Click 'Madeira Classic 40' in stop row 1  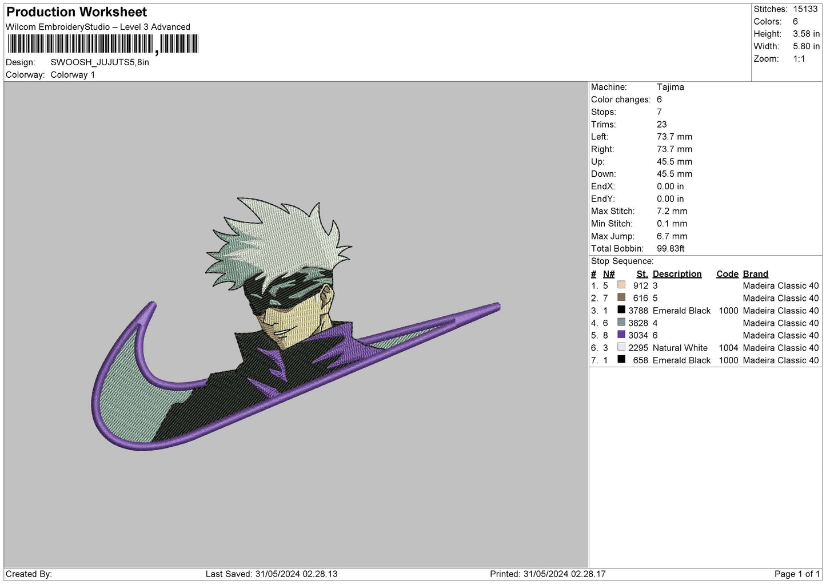(x=780, y=286)
